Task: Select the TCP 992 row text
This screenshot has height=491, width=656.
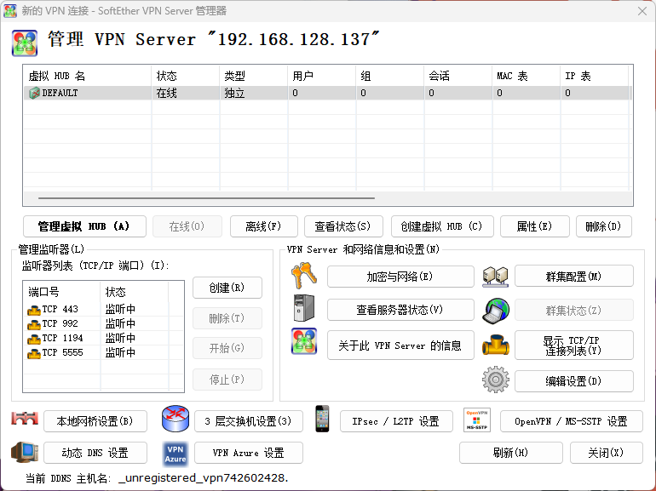Action: pyautogui.click(x=60, y=324)
